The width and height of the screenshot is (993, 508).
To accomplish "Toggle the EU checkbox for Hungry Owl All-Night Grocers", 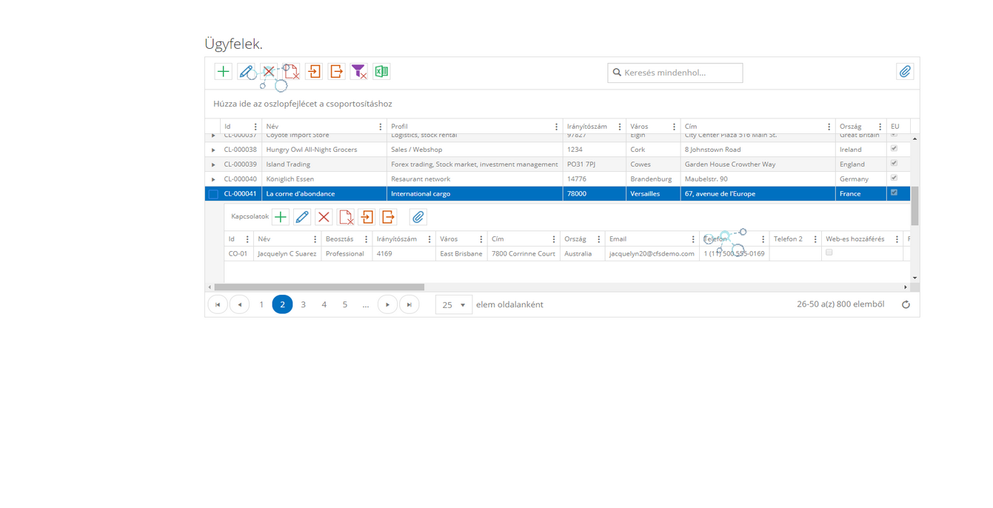I will [894, 149].
